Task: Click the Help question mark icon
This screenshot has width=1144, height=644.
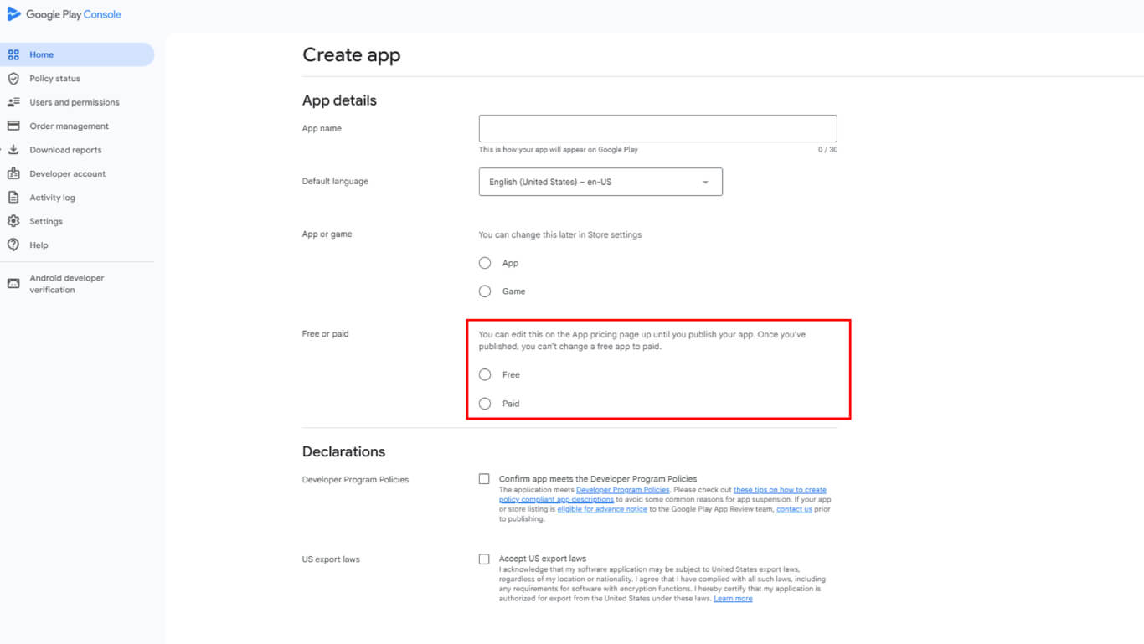Action: tap(13, 245)
